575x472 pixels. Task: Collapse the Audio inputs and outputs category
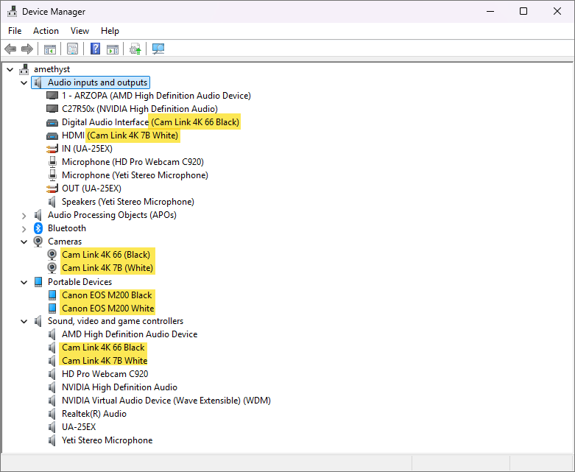[x=24, y=83]
